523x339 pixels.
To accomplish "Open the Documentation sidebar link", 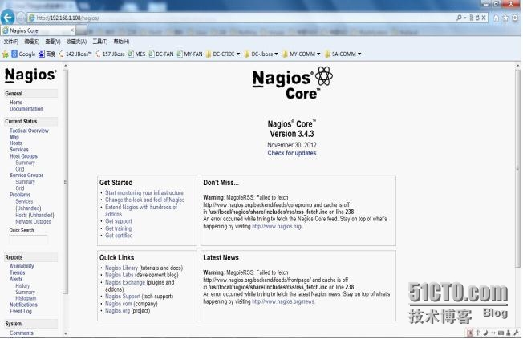I will pos(26,109).
